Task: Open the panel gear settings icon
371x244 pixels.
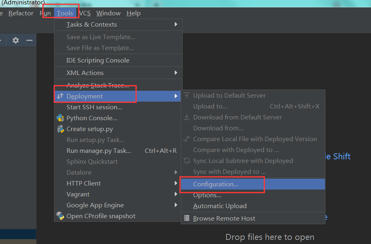Action: (16, 40)
